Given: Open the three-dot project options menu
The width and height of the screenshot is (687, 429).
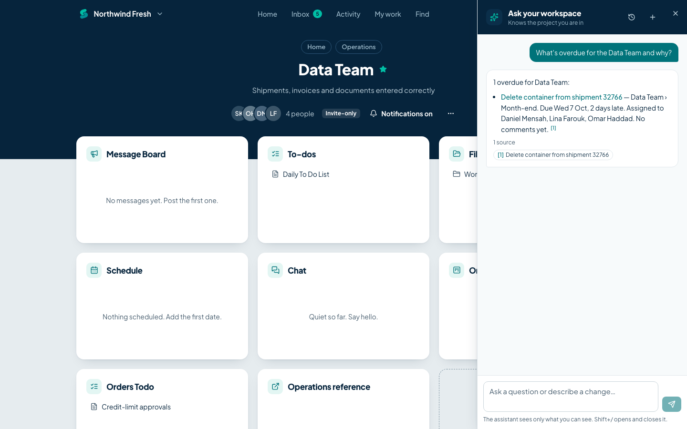Looking at the screenshot, I should pos(451,113).
